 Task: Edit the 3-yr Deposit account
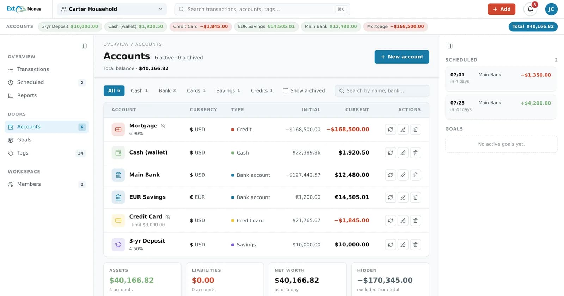coord(403,245)
